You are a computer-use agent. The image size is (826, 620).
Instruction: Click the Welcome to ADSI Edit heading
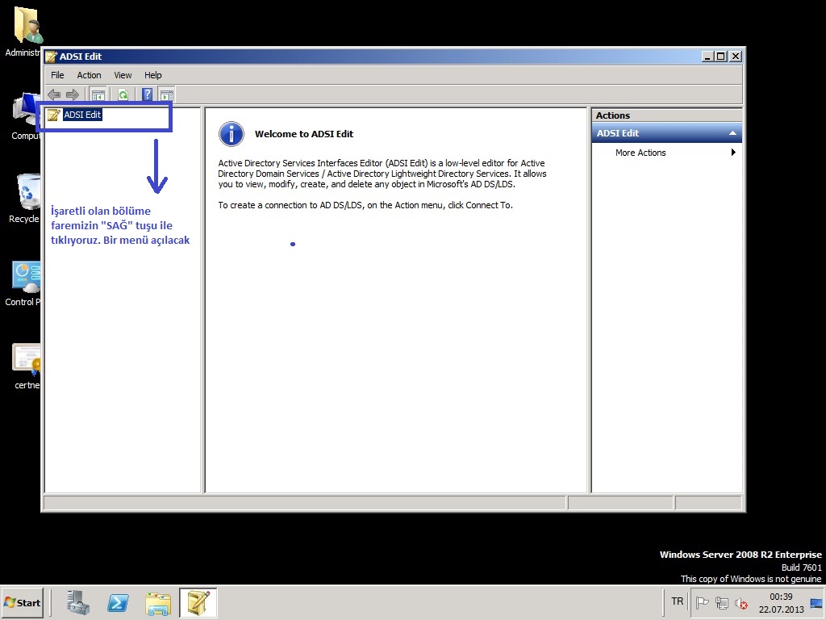pos(304,134)
